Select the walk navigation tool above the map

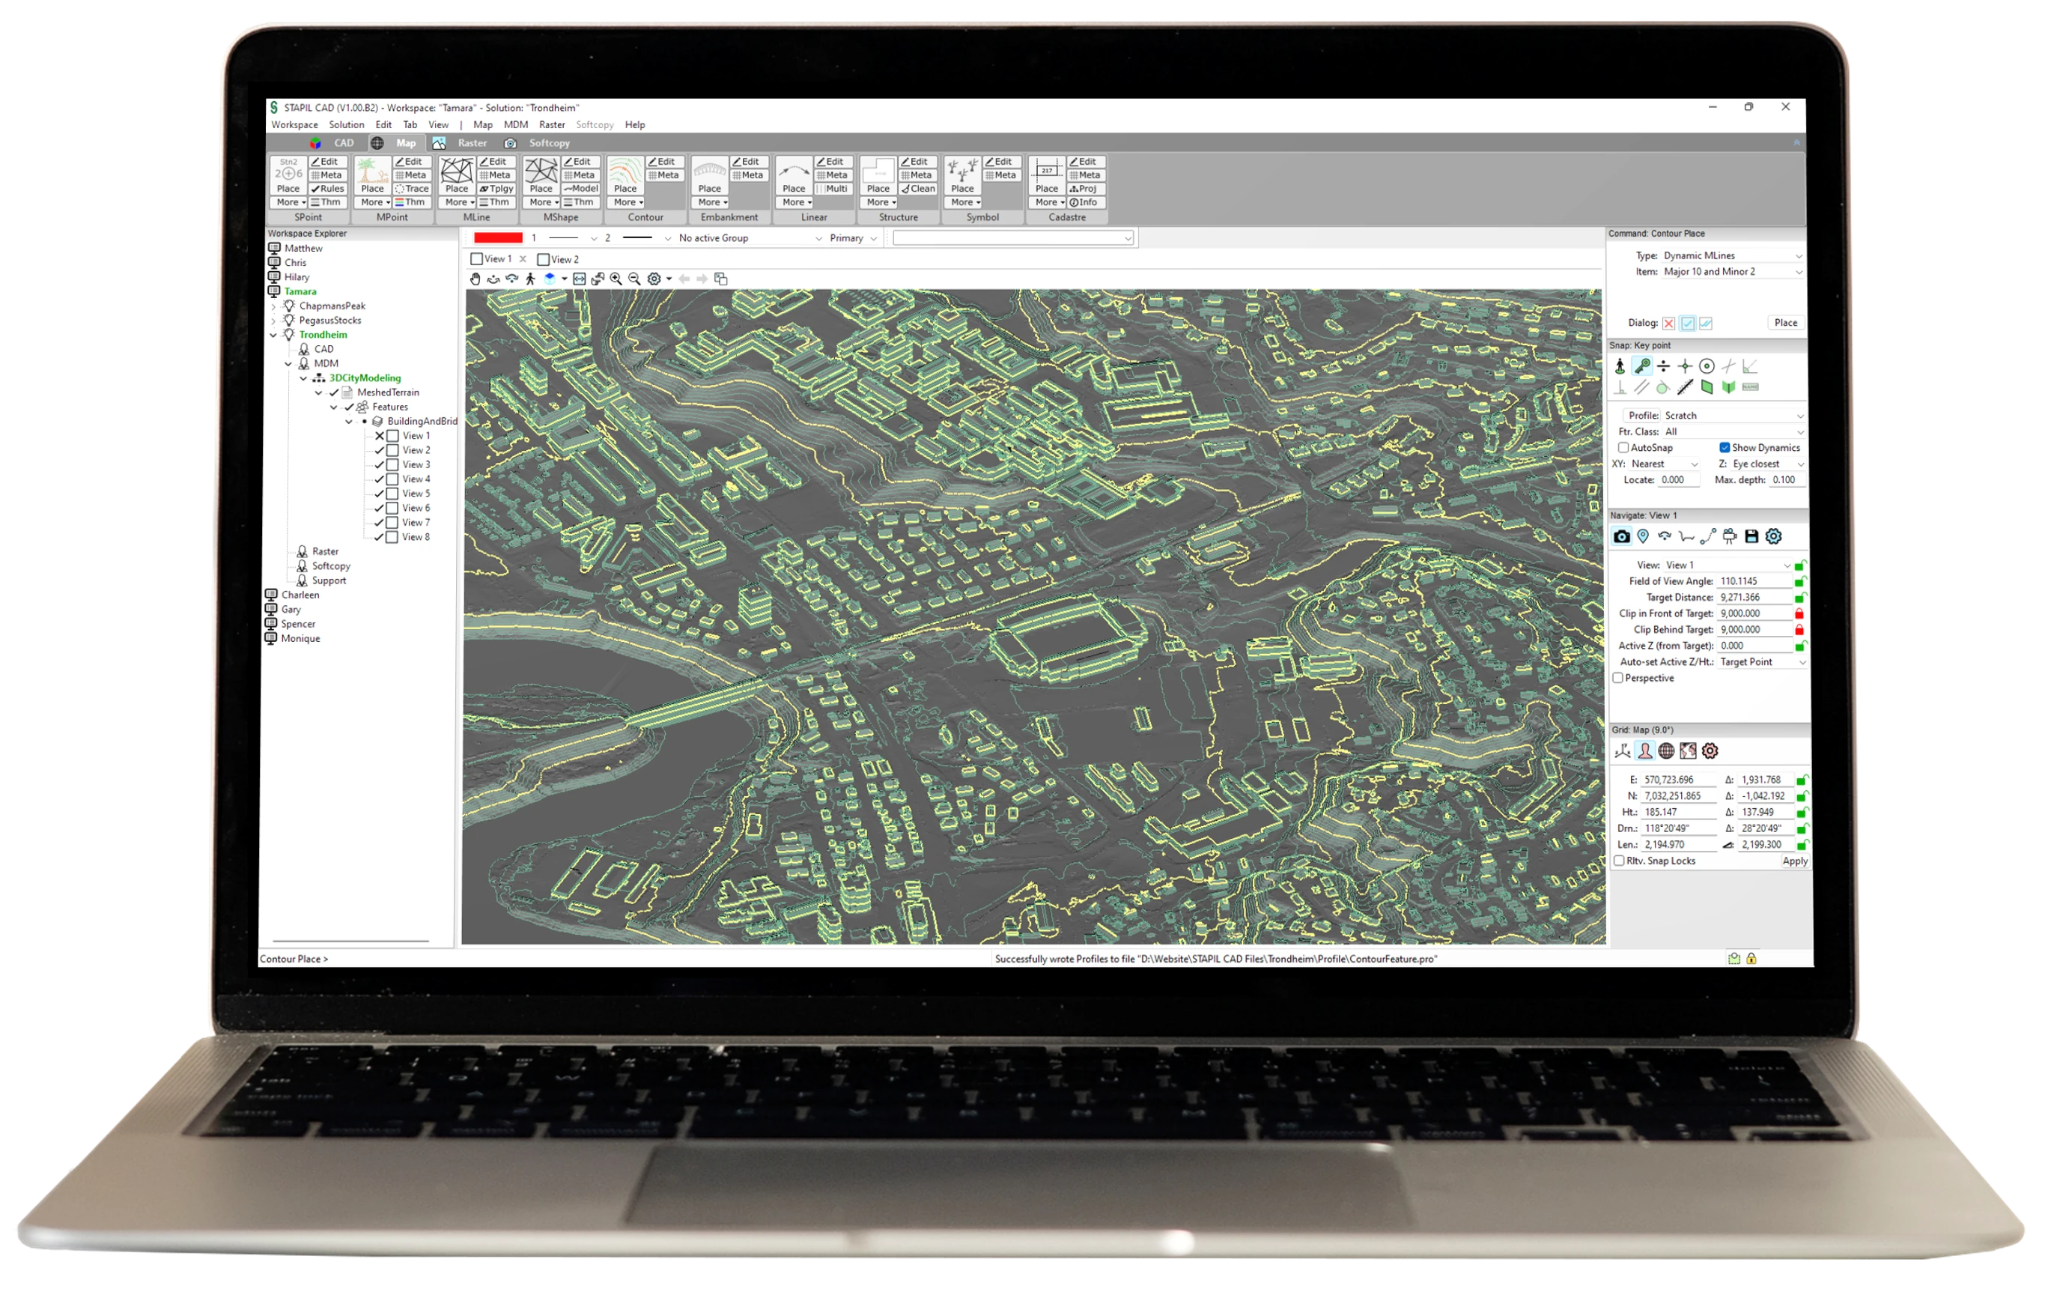coord(531,279)
